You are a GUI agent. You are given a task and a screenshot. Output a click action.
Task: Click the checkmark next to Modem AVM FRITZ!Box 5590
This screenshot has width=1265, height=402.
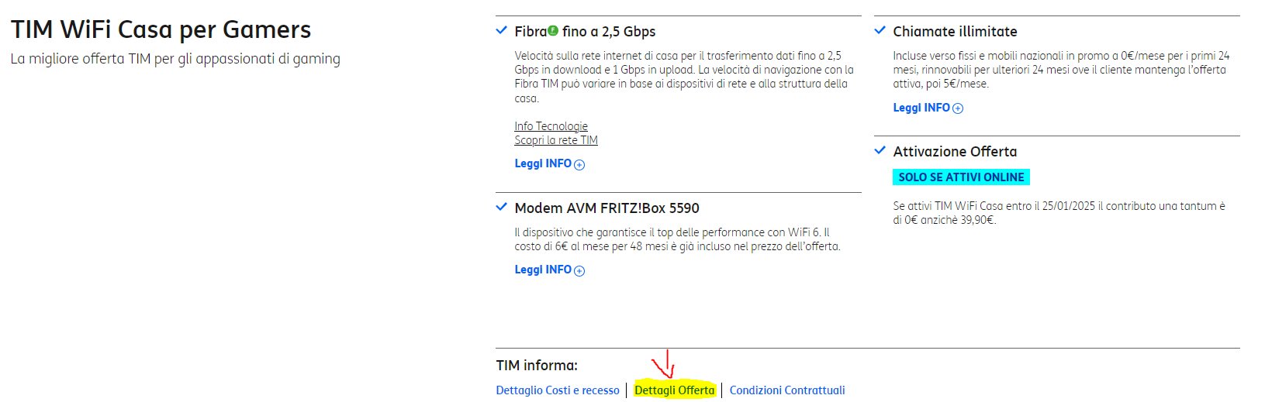click(x=501, y=208)
